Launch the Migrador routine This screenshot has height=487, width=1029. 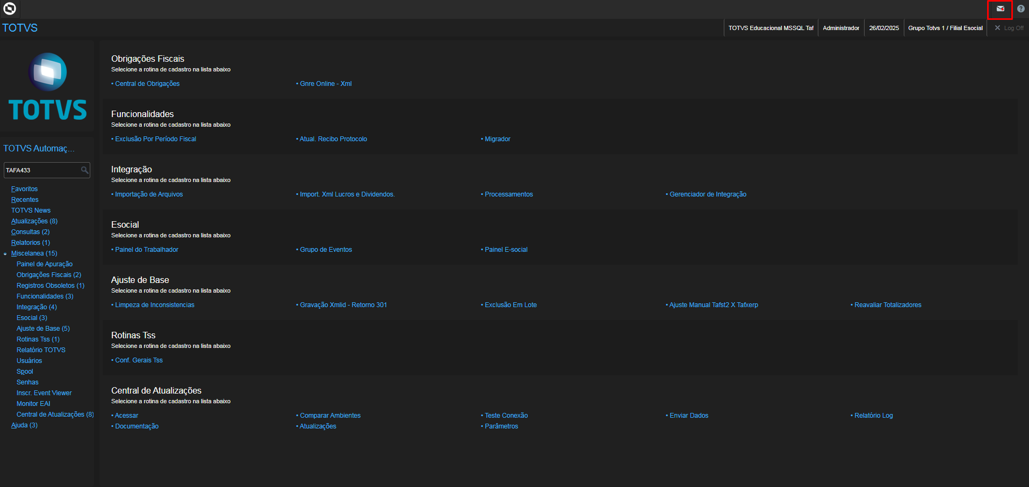(498, 139)
